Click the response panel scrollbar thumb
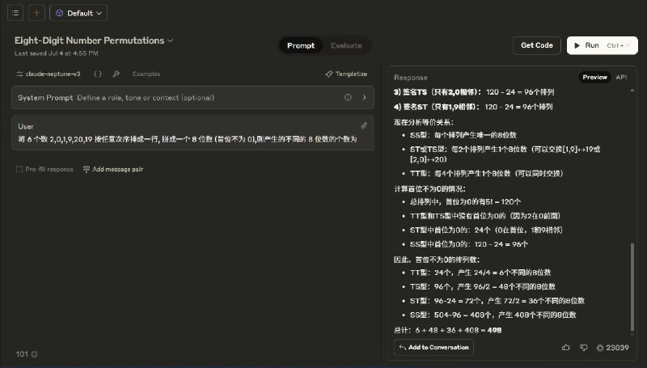This screenshot has height=368, width=647. 632,287
